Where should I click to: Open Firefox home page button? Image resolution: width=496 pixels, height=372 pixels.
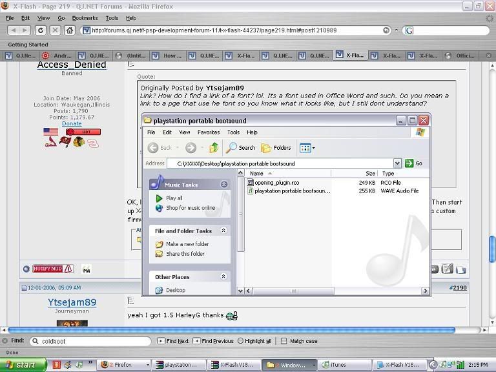click(70, 30)
